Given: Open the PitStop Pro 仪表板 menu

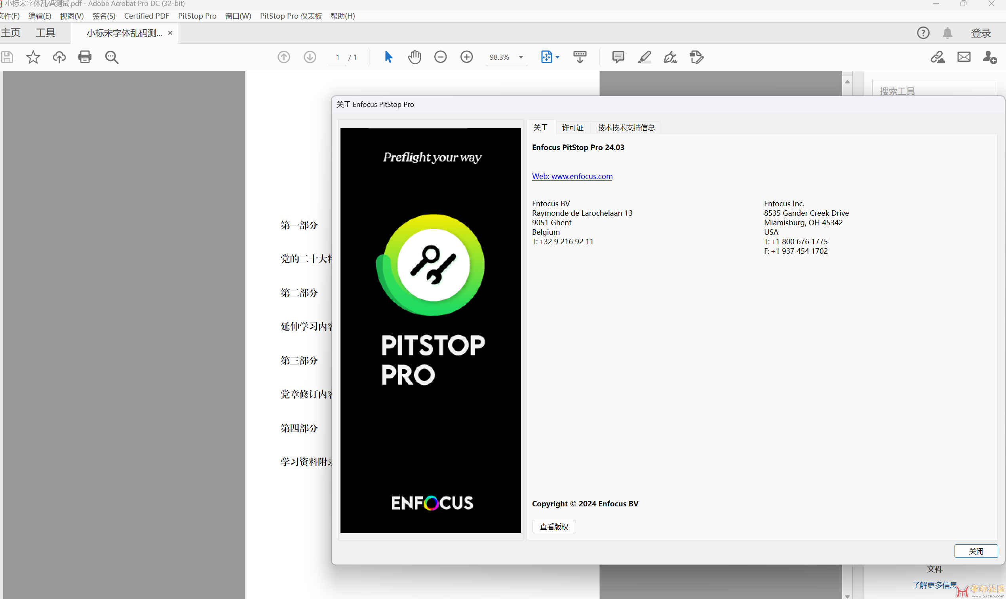Looking at the screenshot, I should point(291,16).
